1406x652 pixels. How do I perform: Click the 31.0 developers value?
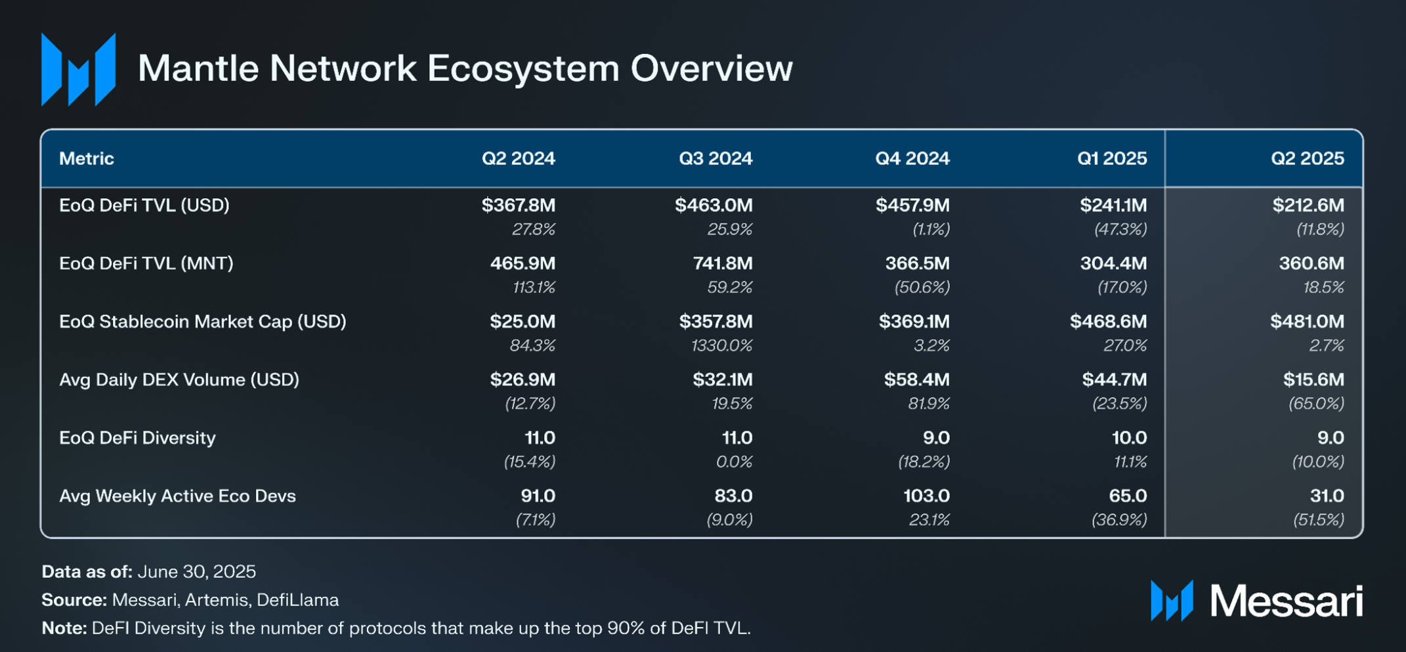point(1327,496)
